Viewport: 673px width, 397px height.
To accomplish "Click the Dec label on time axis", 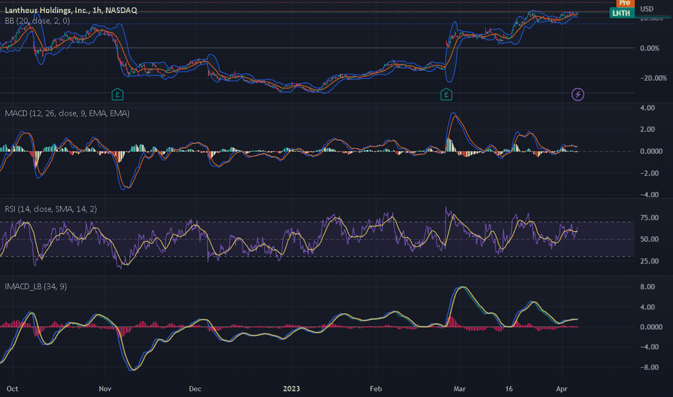I will 195,389.
